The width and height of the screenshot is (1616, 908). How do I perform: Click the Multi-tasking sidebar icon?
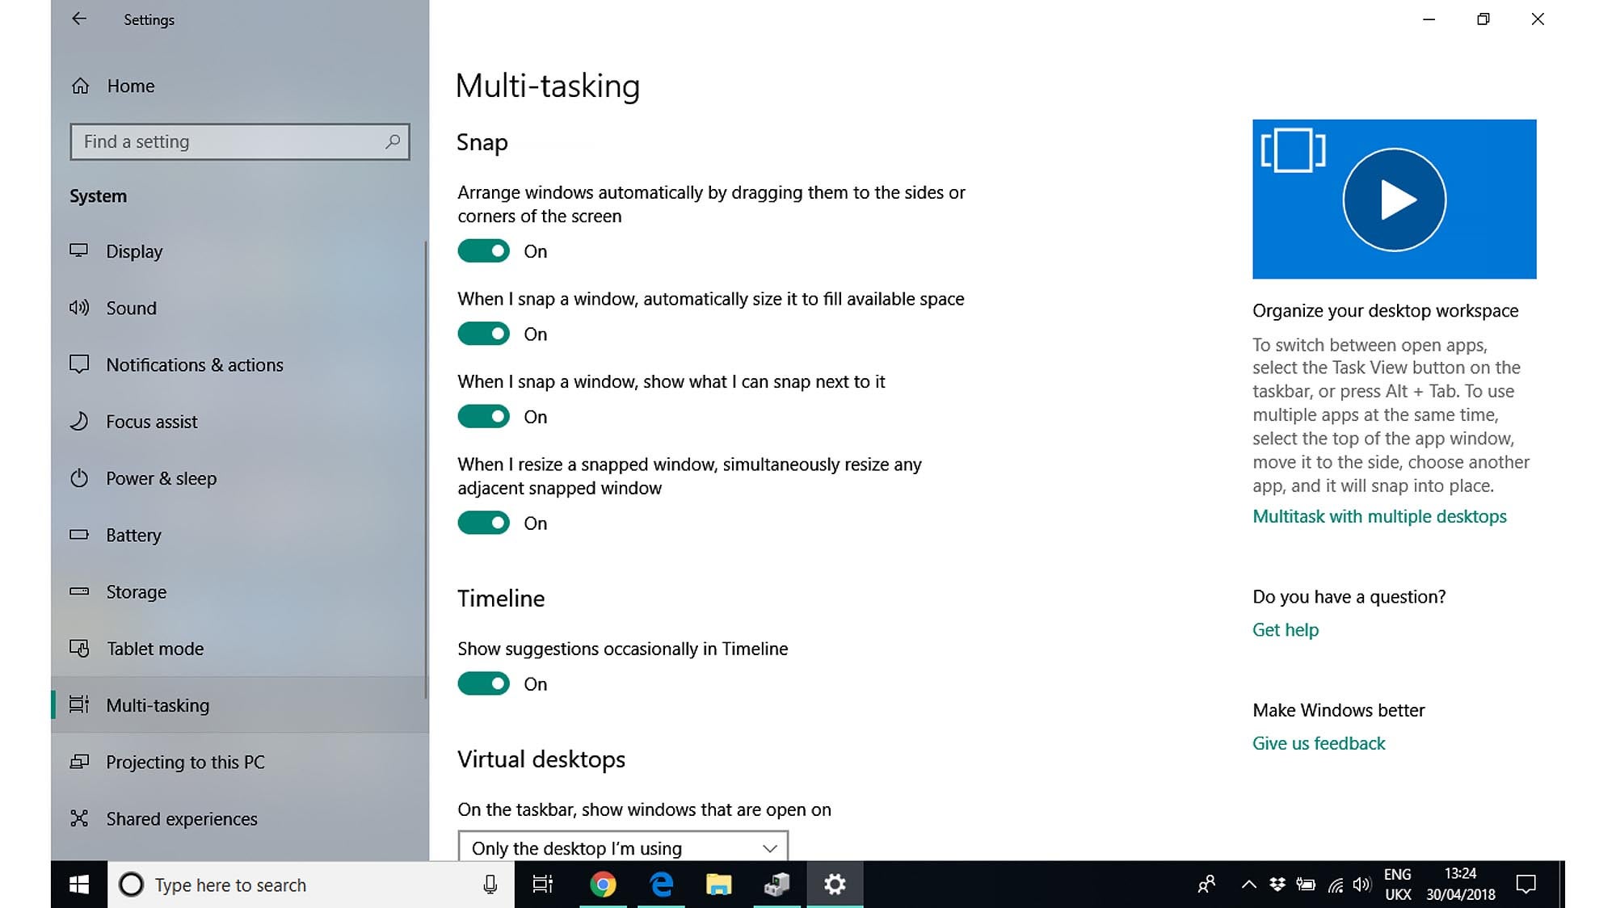point(78,704)
